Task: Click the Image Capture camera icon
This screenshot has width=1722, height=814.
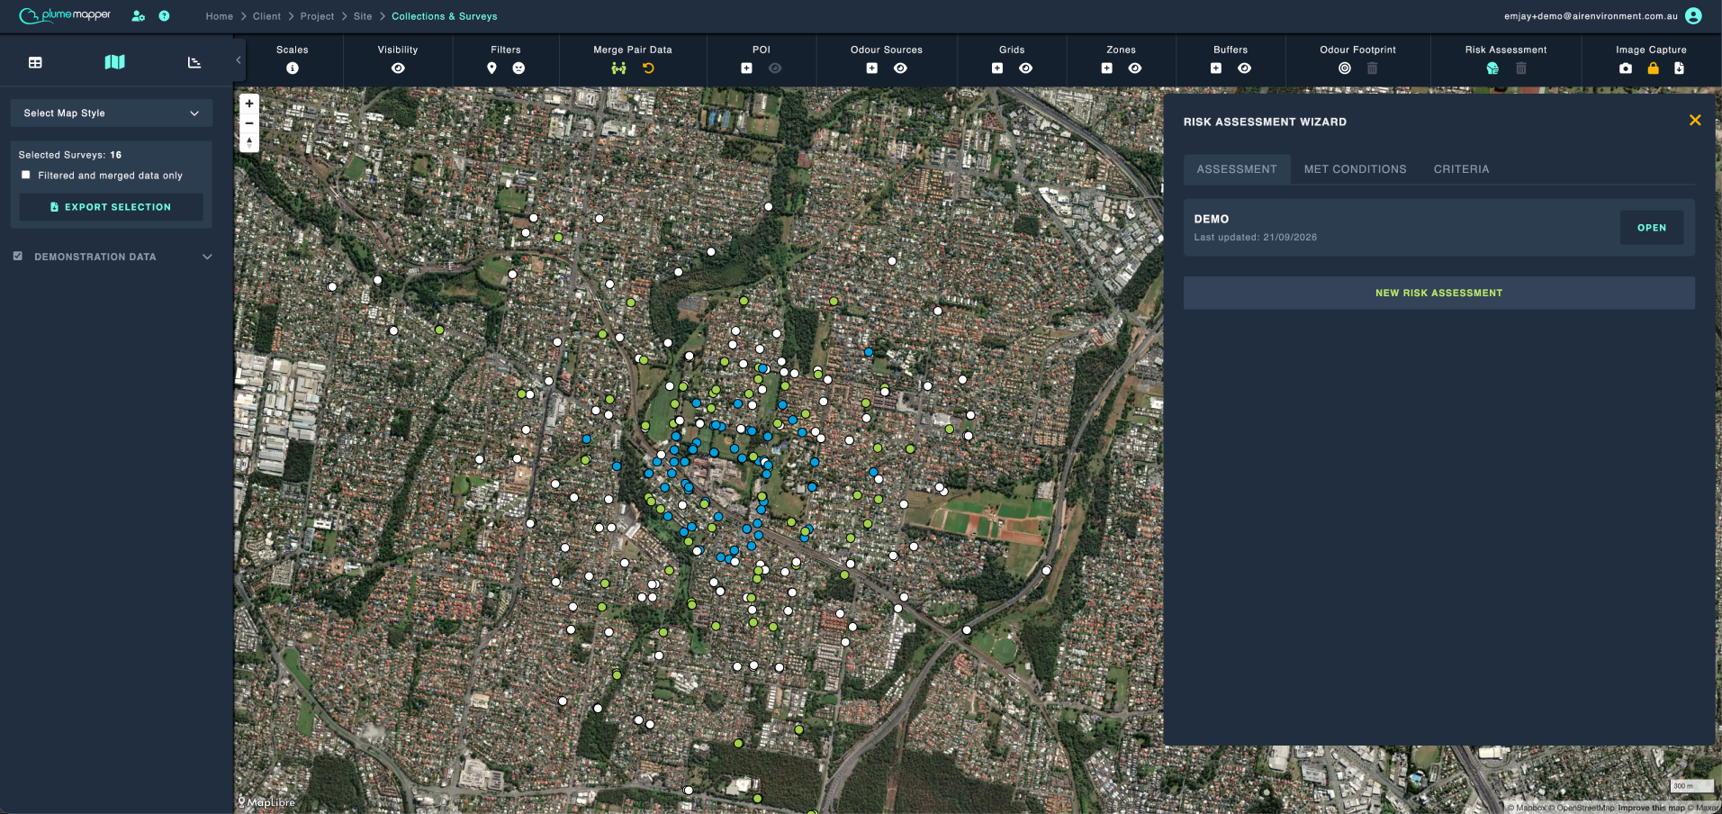Action: [x=1626, y=68]
